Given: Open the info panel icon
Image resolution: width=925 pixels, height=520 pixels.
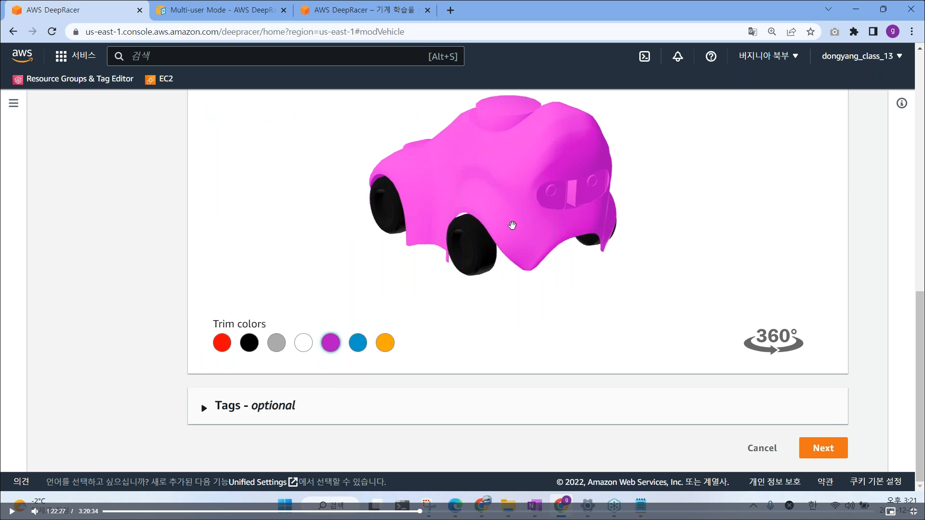Looking at the screenshot, I should (902, 103).
